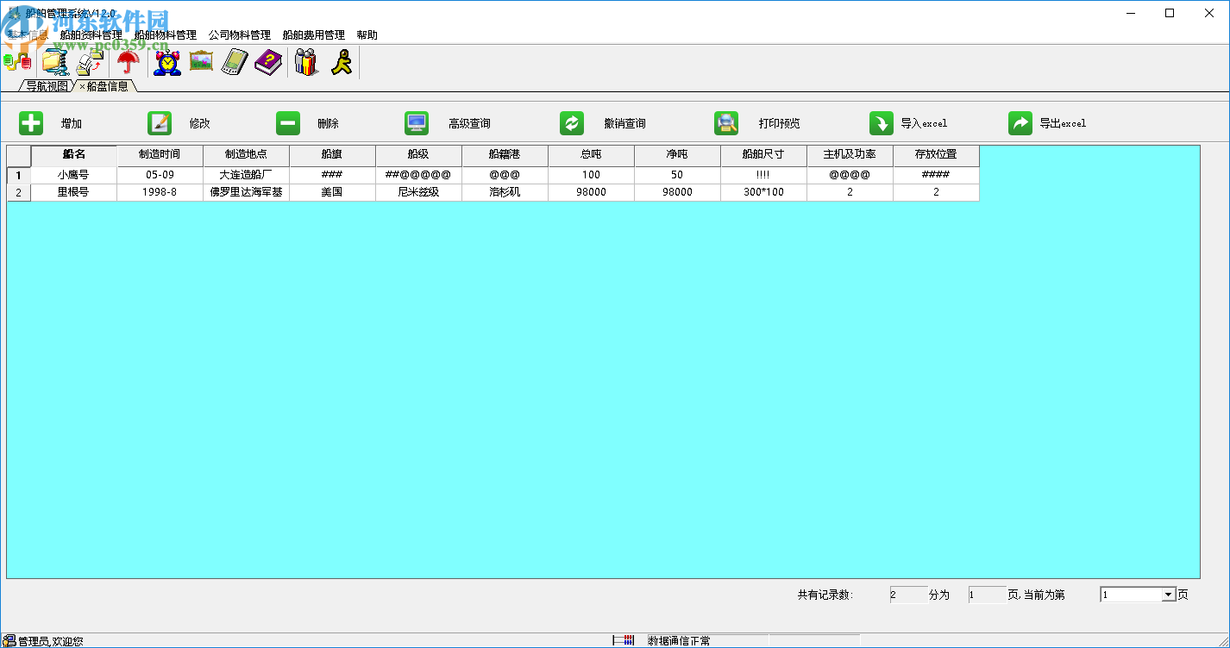Click the red umbrella toolbar icon
The width and height of the screenshot is (1230, 648).
pyautogui.click(x=129, y=62)
